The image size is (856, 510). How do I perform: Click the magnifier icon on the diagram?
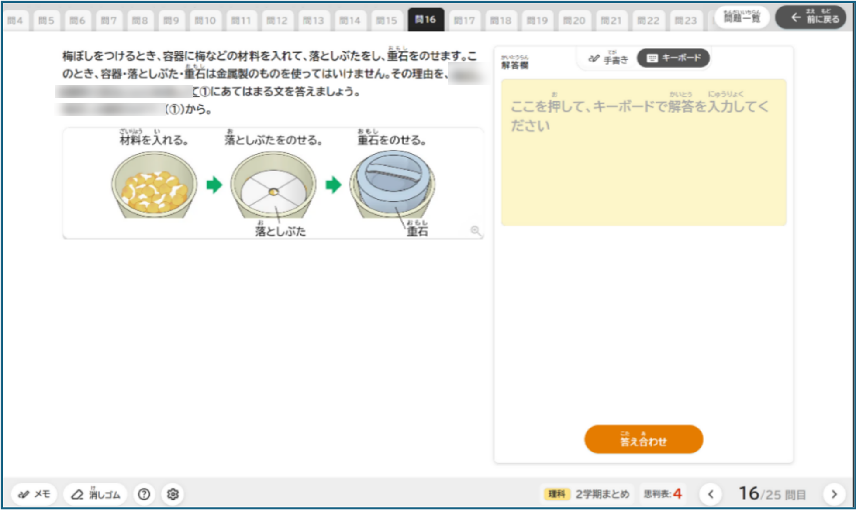pyautogui.click(x=475, y=230)
